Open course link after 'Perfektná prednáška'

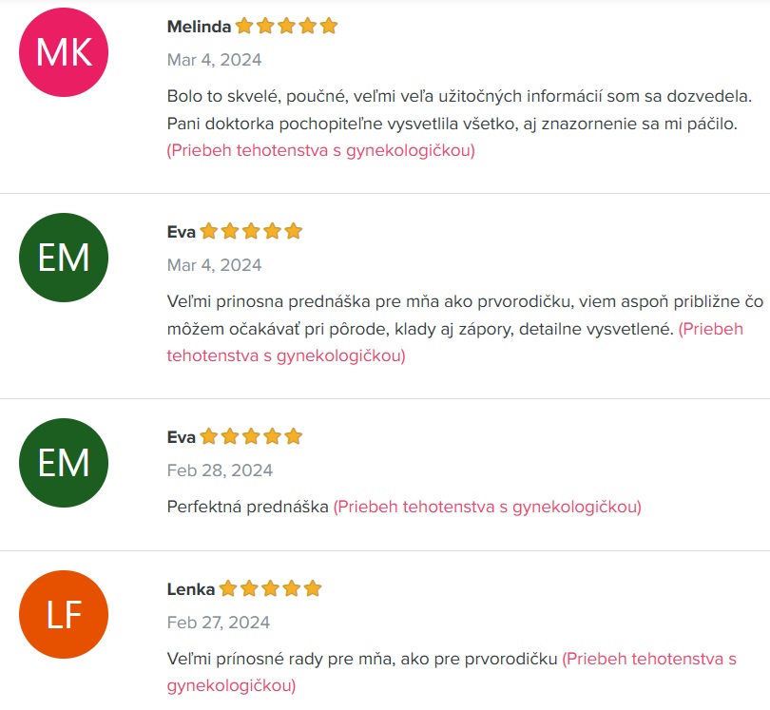tap(488, 507)
